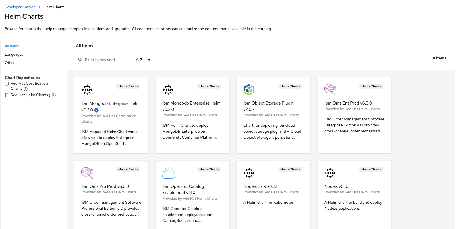Click the Ibm Oms Pro Prod icon
This screenshot has height=229, width=456.
tap(87, 173)
